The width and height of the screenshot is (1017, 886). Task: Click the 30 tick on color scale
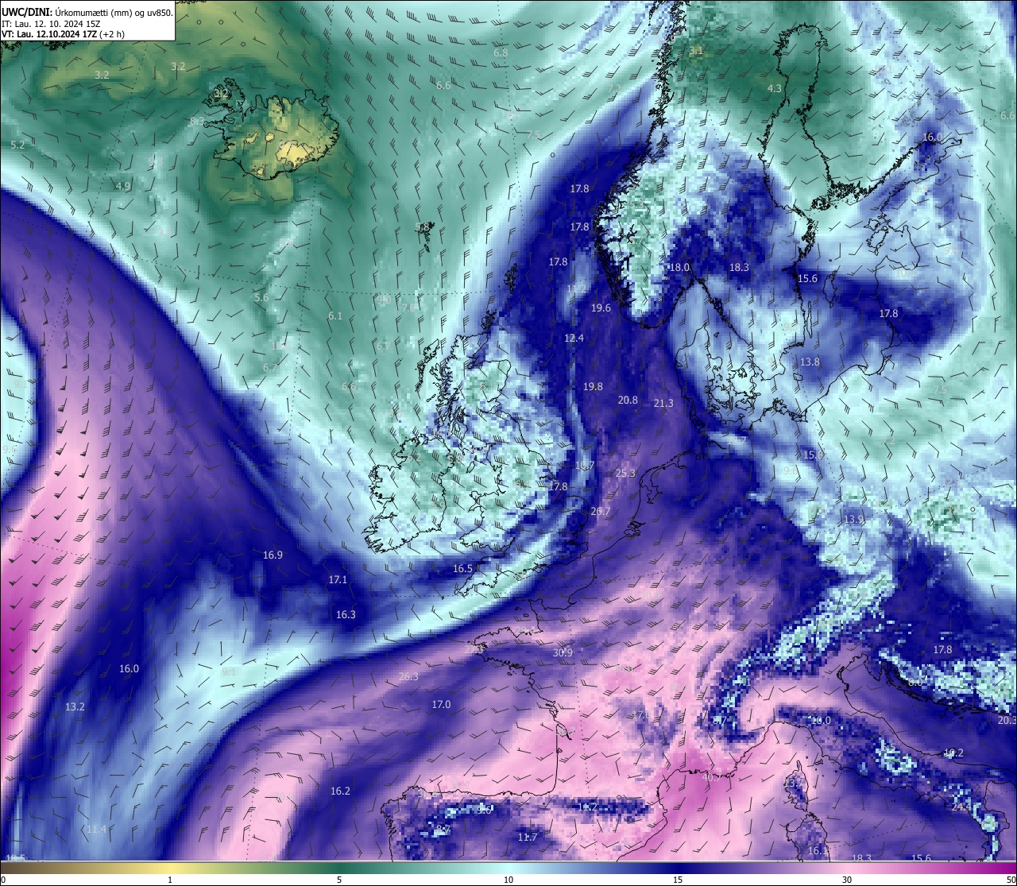(x=847, y=880)
